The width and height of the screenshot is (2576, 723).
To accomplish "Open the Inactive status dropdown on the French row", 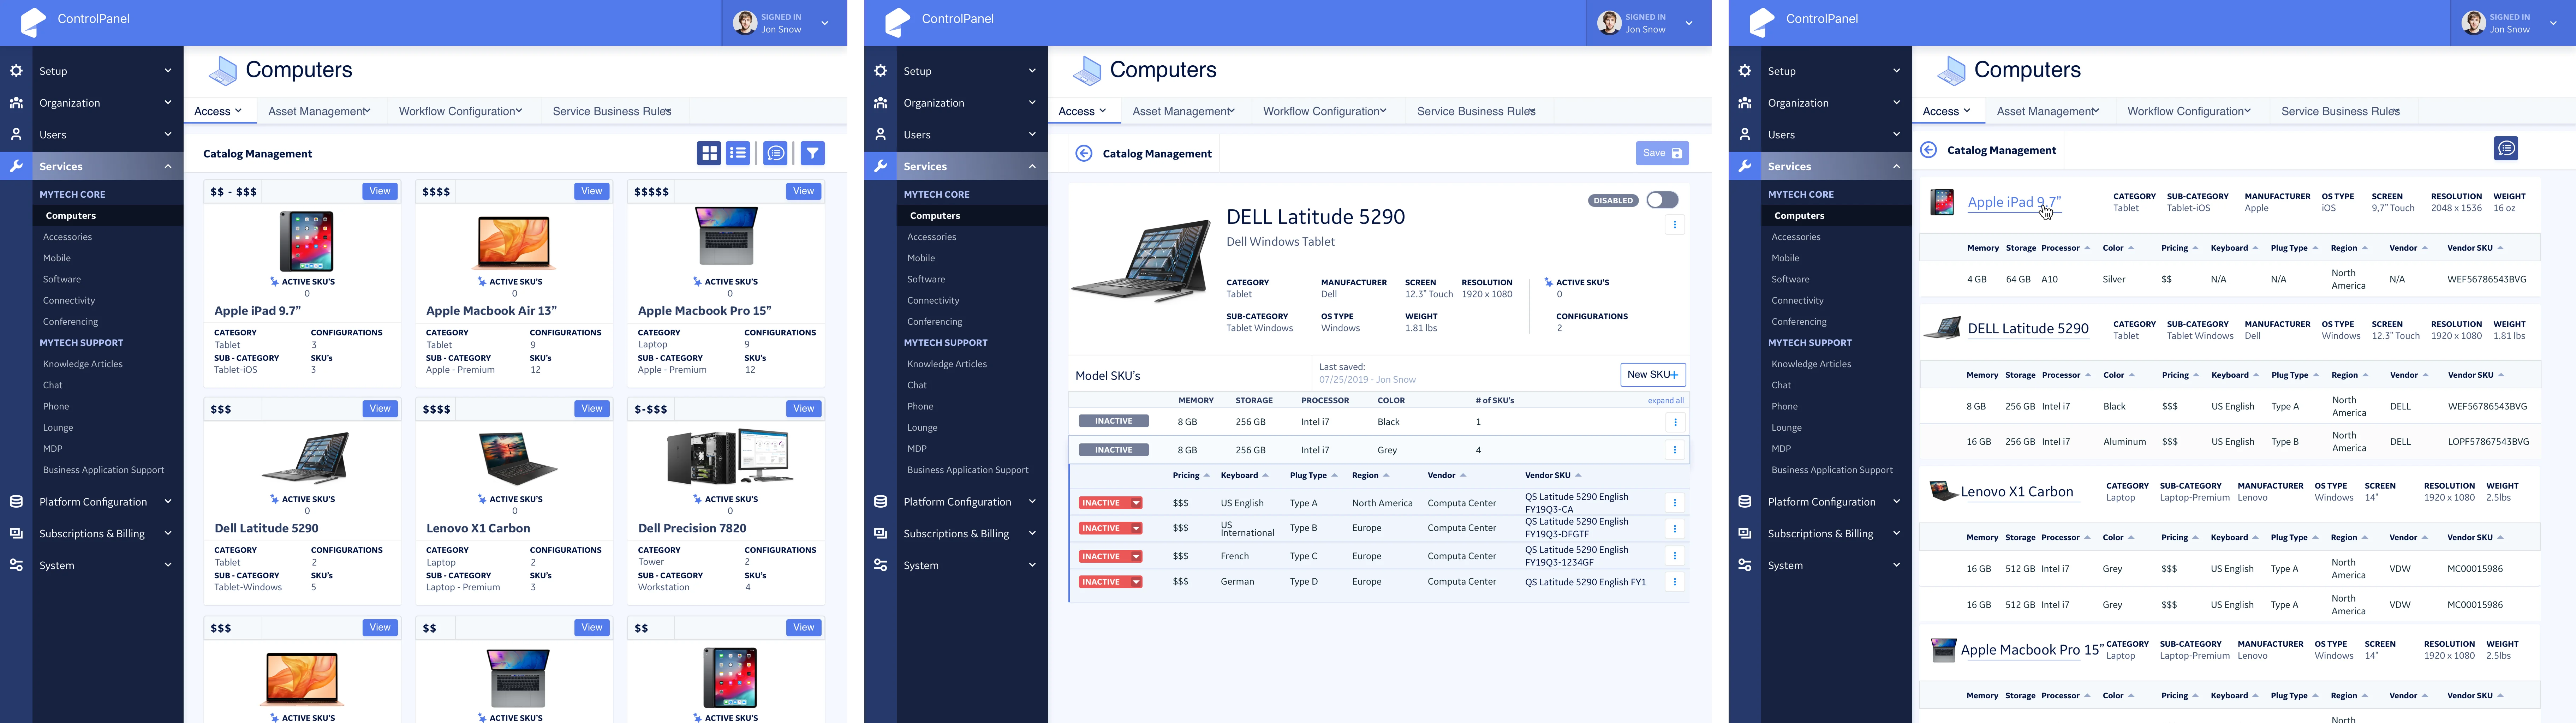I will point(1136,556).
